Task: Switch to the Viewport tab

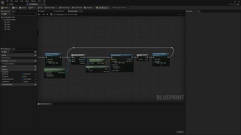Action: tap(41, 11)
